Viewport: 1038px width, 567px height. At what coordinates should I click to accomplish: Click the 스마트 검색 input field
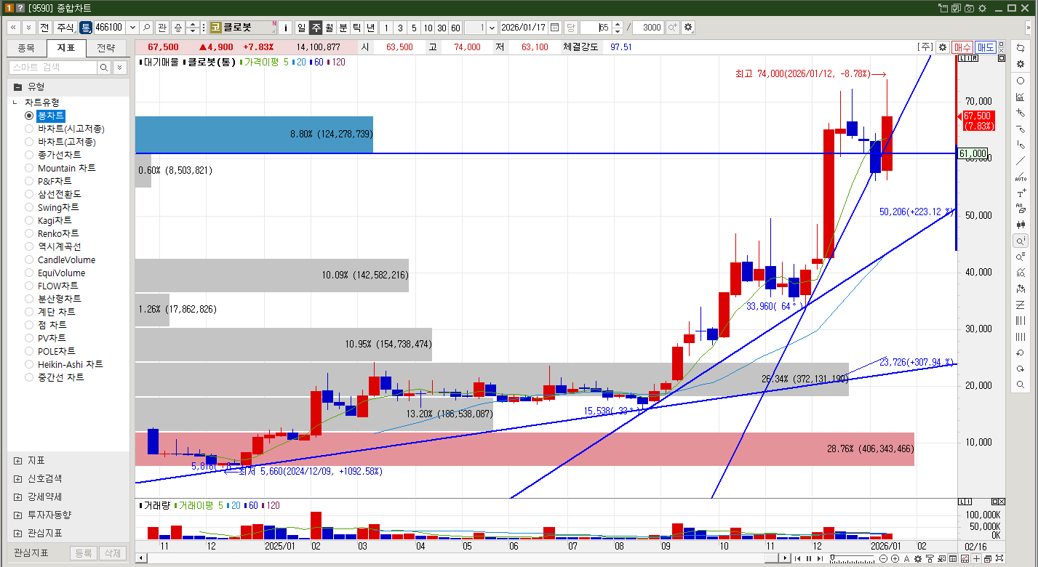52,67
